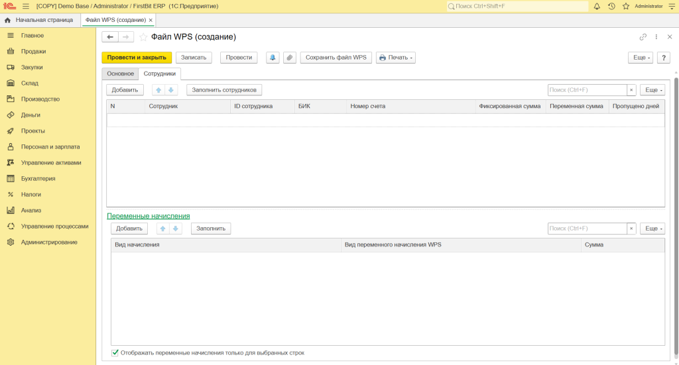Open Управление активами section

coord(48,162)
